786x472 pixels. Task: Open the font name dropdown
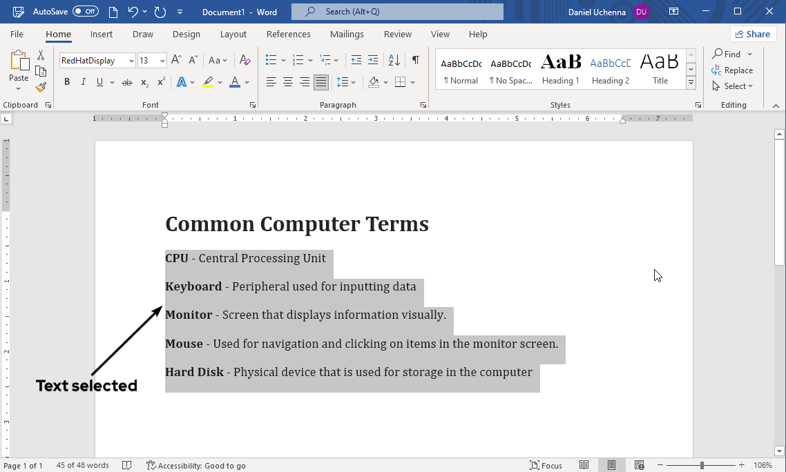coord(131,61)
